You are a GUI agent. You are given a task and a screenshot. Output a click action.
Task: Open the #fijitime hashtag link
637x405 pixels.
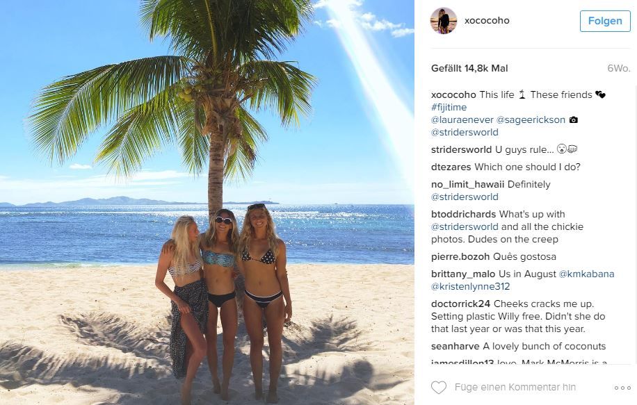[449, 107]
